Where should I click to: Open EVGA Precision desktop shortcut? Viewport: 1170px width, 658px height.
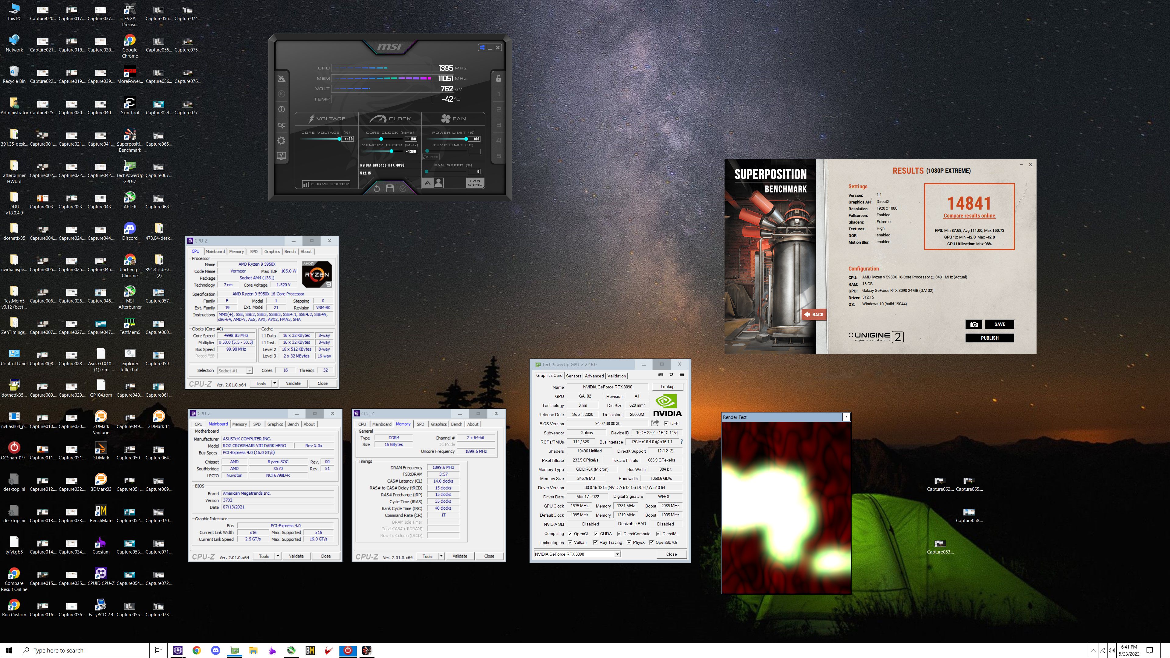[130, 15]
